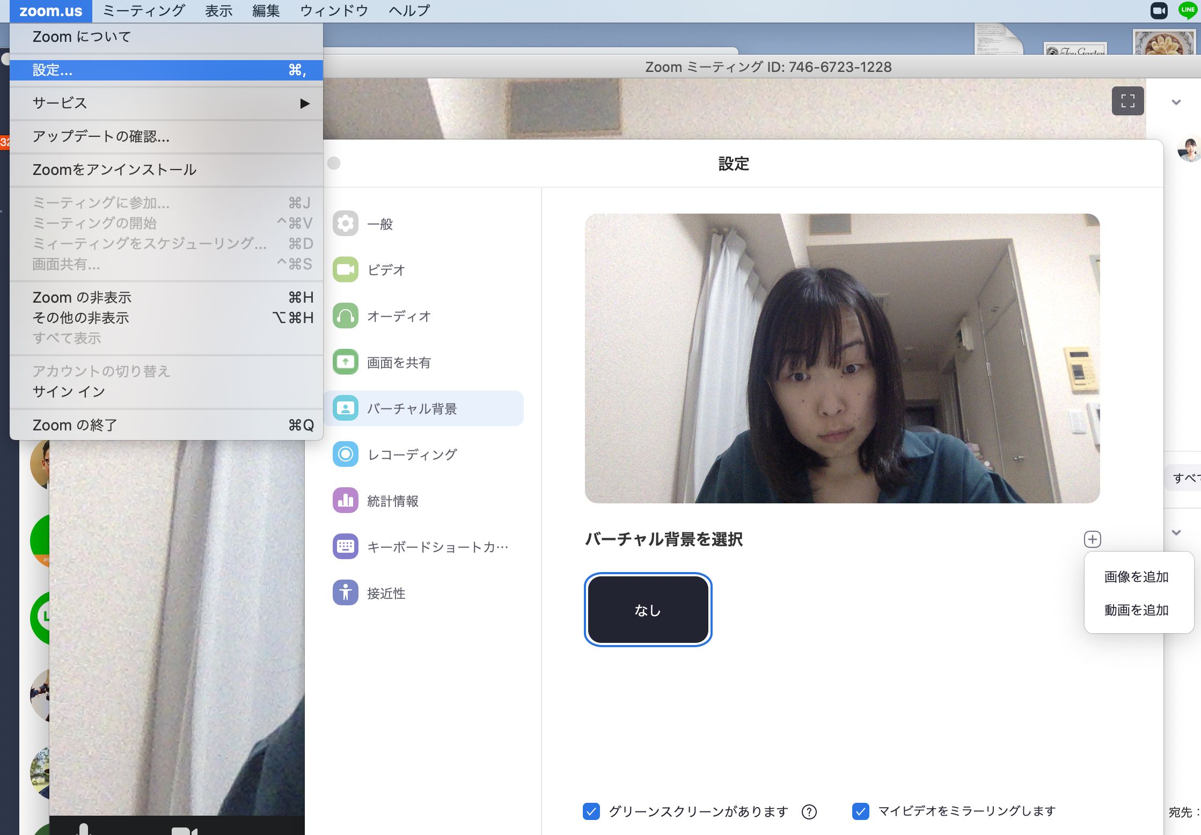Click the 画面を共有 share screen icon
1201x835 pixels.
(x=346, y=362)
